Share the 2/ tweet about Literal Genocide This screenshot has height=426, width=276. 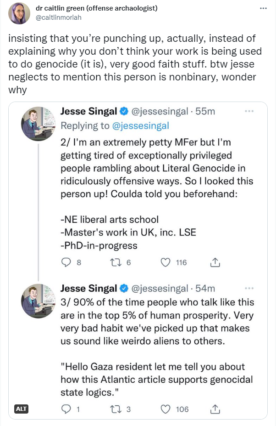point(215,262)
